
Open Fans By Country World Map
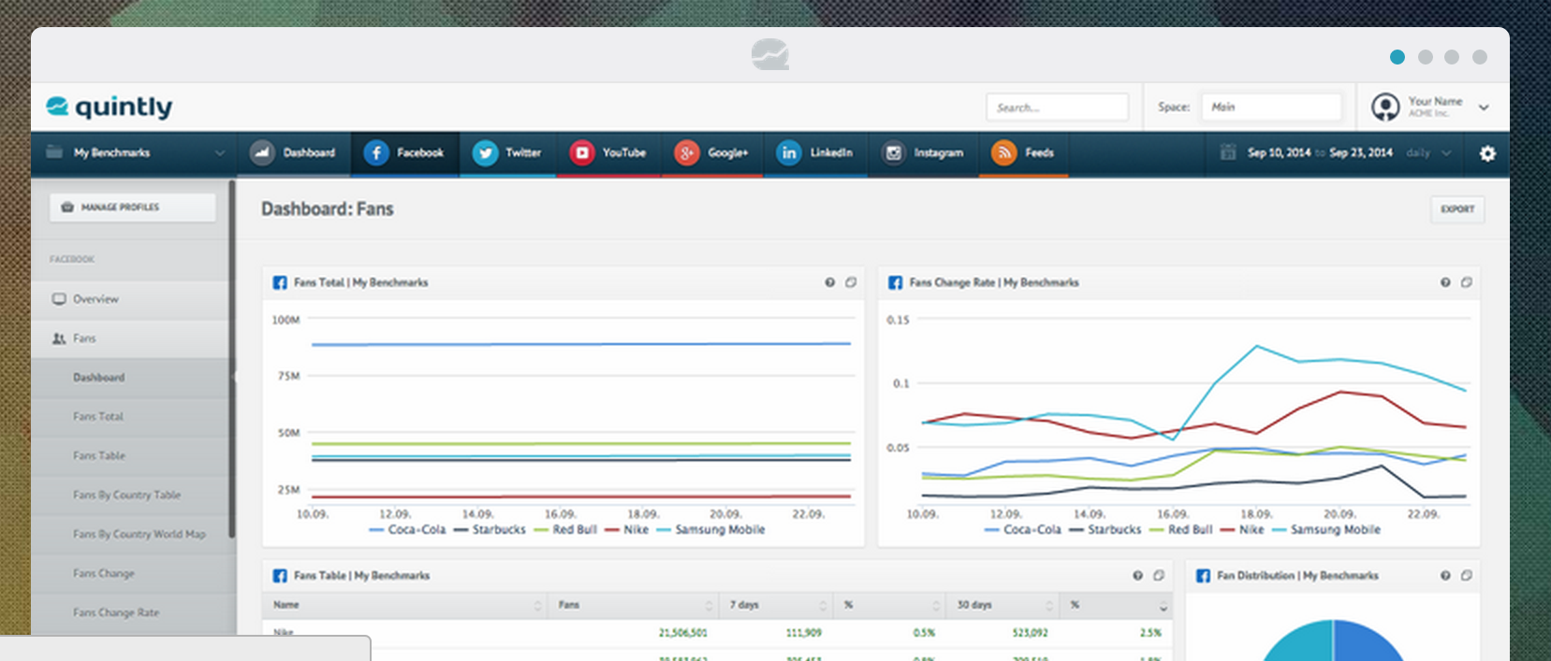click(130, 535)
